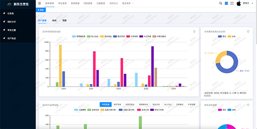Collapse the sidebar with the hamburger icon

coord(39,3)
